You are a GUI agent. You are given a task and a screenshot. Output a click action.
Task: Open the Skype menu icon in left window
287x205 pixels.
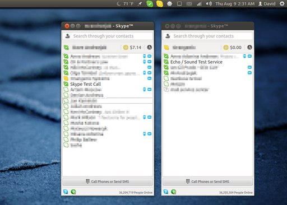click(x=66, y=192)
